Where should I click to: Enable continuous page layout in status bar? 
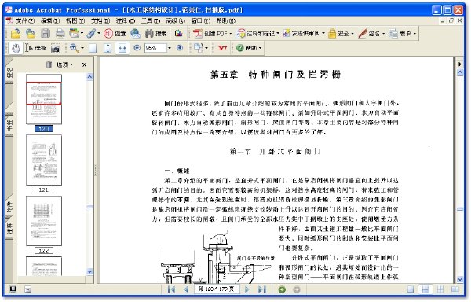tap(425, 289)
